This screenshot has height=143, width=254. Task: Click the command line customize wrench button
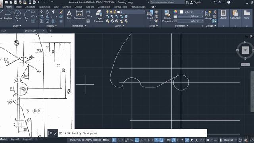tap(56, 133)
